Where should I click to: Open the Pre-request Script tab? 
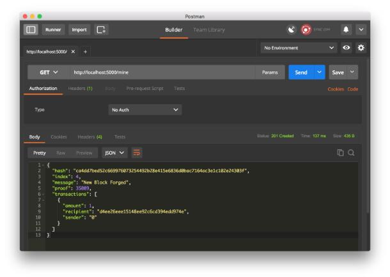click(x=144, y=88)
